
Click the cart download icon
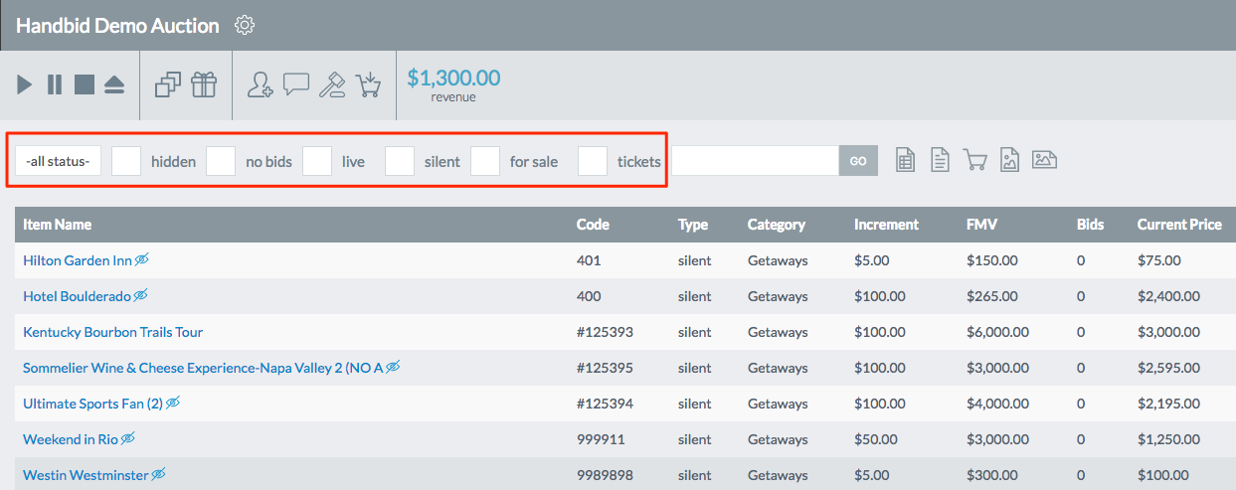(x=368, y=84)
